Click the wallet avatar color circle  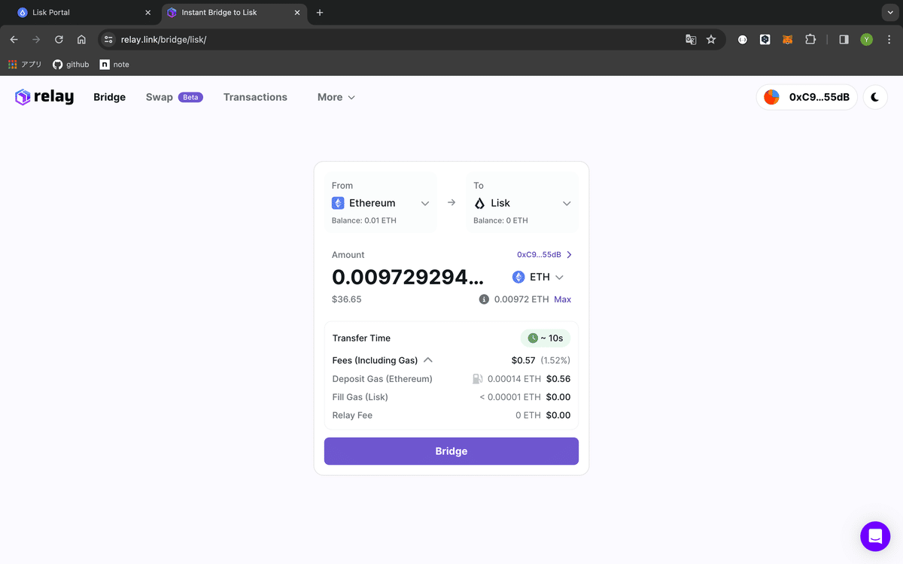tap(771, 97)
